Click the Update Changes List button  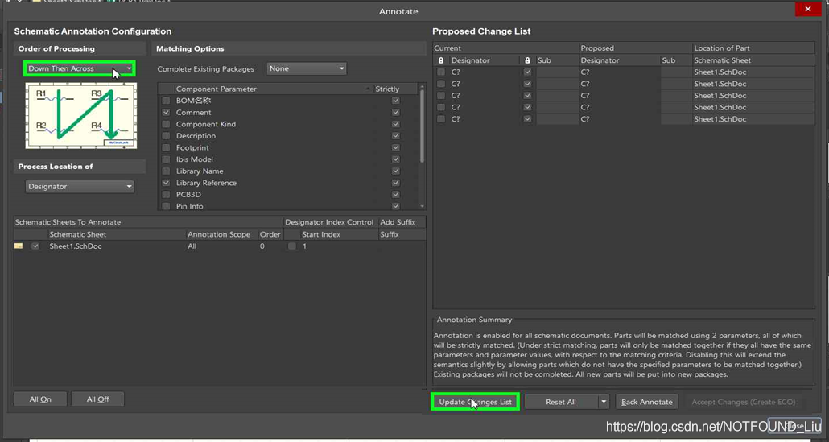(476, 402)
